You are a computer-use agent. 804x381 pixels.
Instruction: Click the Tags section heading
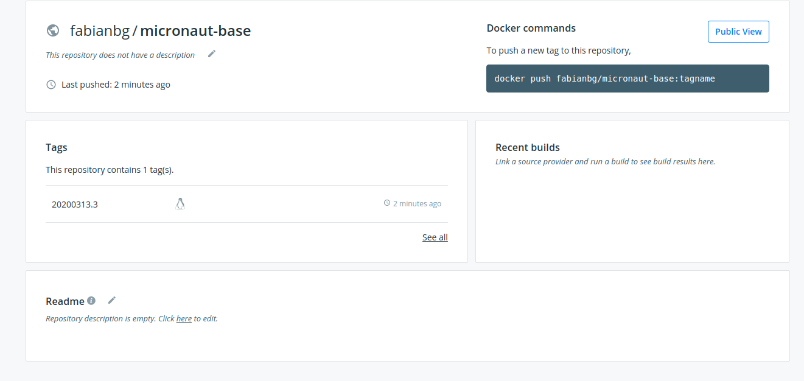(56, 147)
